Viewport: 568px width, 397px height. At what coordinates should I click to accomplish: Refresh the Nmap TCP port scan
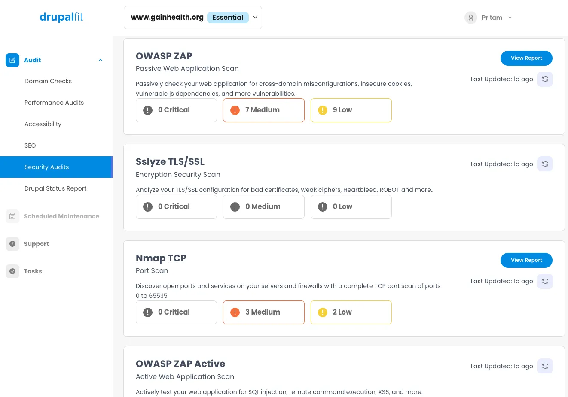pyautogui.click(x=545, y=281)
